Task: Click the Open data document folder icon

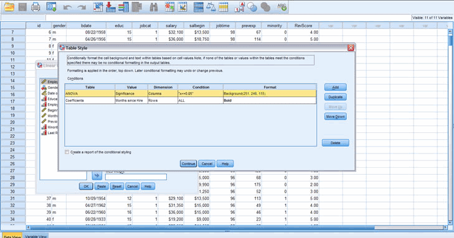Action: [x=9, y=6]
